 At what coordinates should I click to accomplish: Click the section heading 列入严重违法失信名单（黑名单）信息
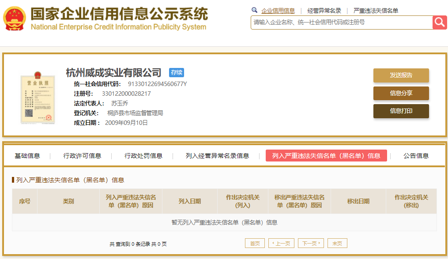(70, 180)
